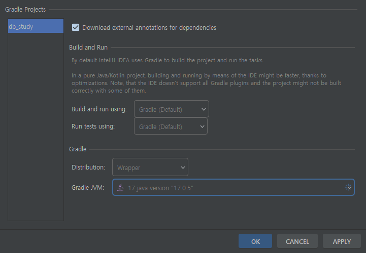Click the Distribution label
Viewport: 366px width, 253px height.
(x=88, y=167)
